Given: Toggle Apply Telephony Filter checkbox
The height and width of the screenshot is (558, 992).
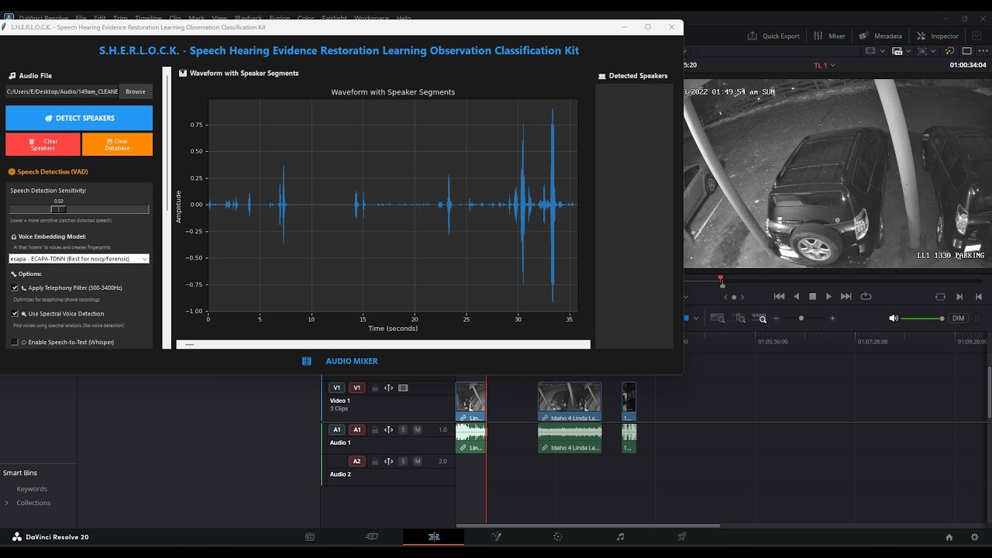Looking at the screenshot, I should [x=15, y=288].
